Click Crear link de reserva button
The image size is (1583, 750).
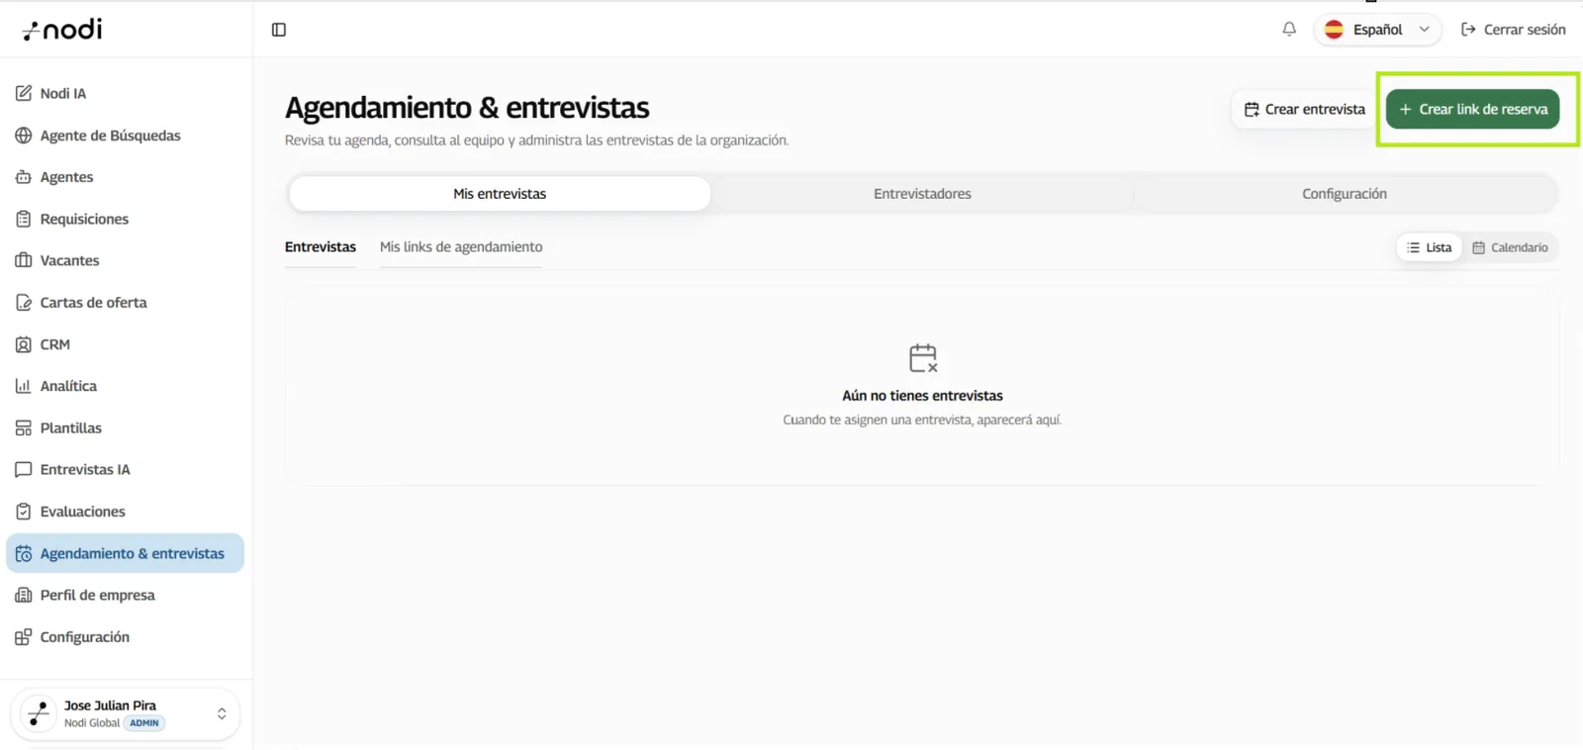point(1473,109)
